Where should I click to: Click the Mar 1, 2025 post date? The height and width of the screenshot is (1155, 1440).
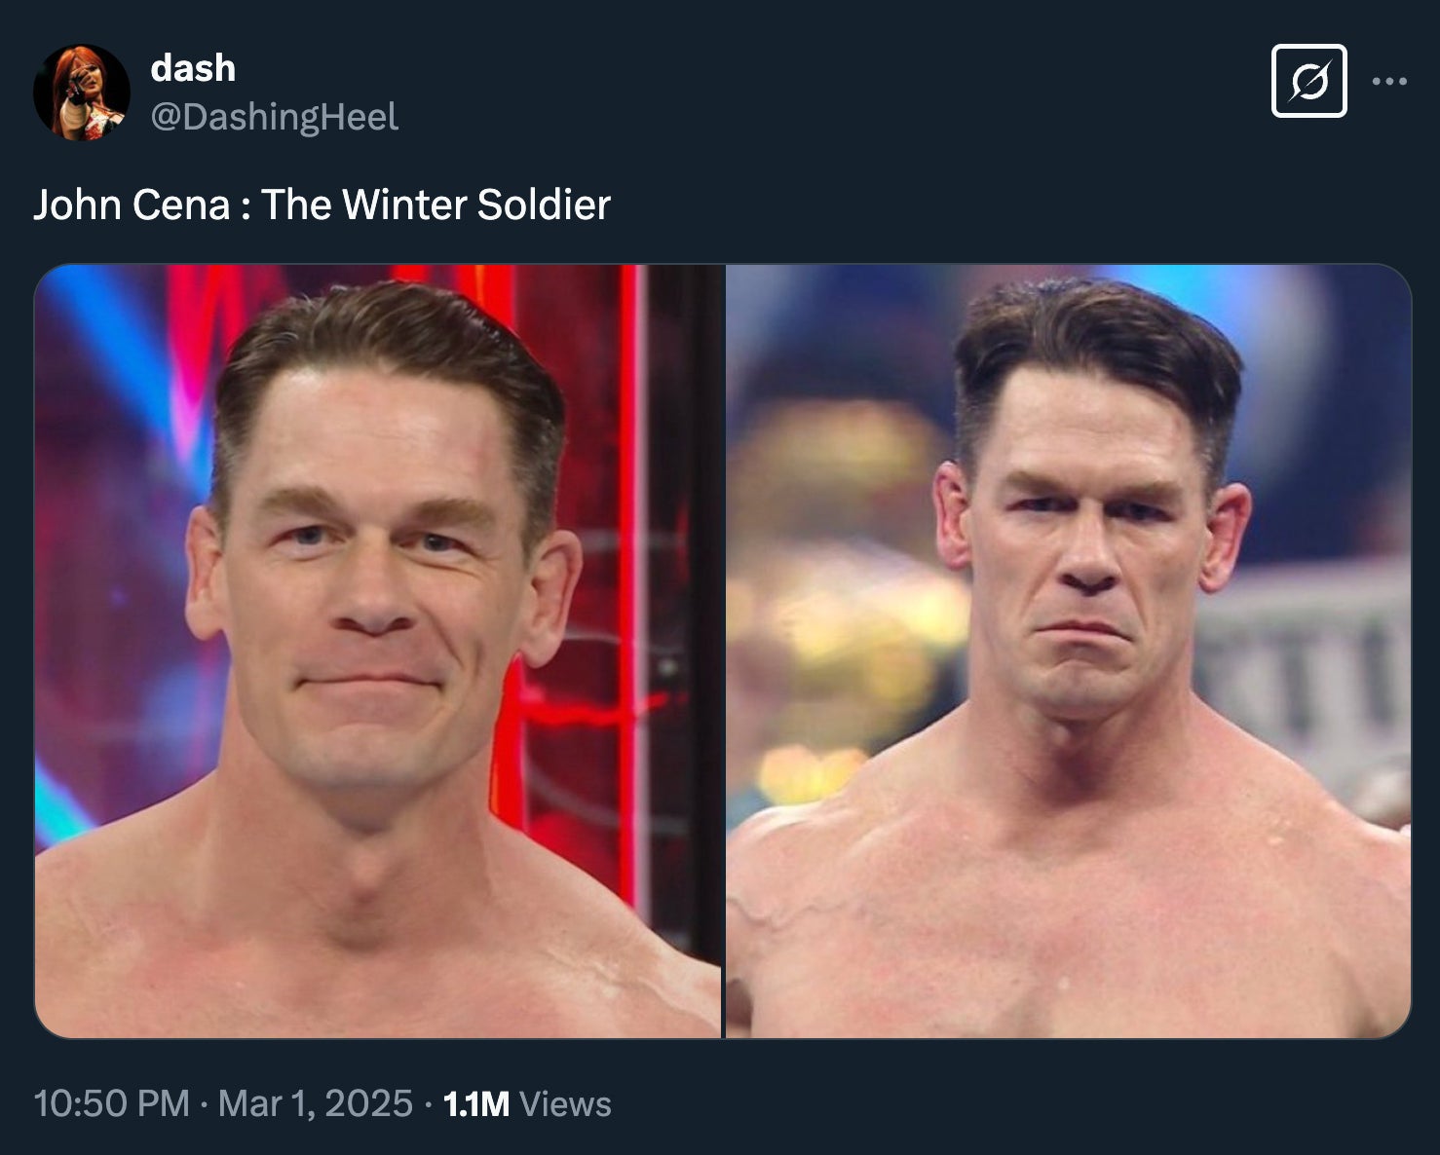(315, 1103)
